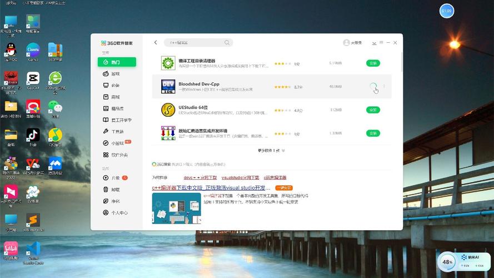Screen dimensions: 494x278
Task: Click the ASM arrows app icon
Action: click(x=168, y=133)
